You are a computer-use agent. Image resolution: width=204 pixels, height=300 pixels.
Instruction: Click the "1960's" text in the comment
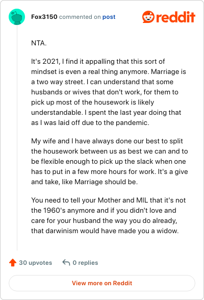click(55, 210)
